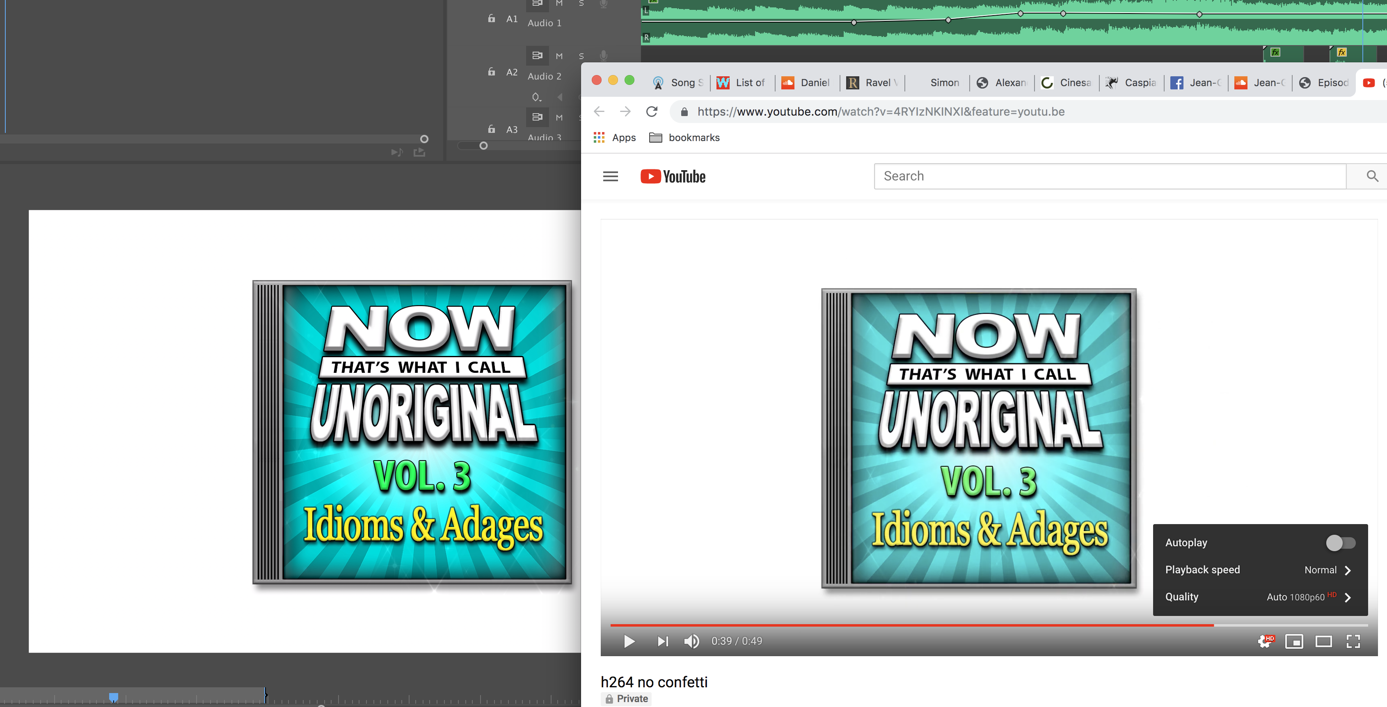This screenshot has width=1387, height=707.
Task: Open the Apps bookmark shortcut
Action: (x=614, y=138)
